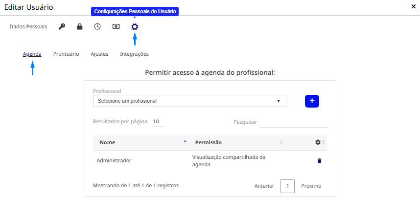420x221 pixels.
Task: Open the padlock permissions icon
Action: [80, 26]
